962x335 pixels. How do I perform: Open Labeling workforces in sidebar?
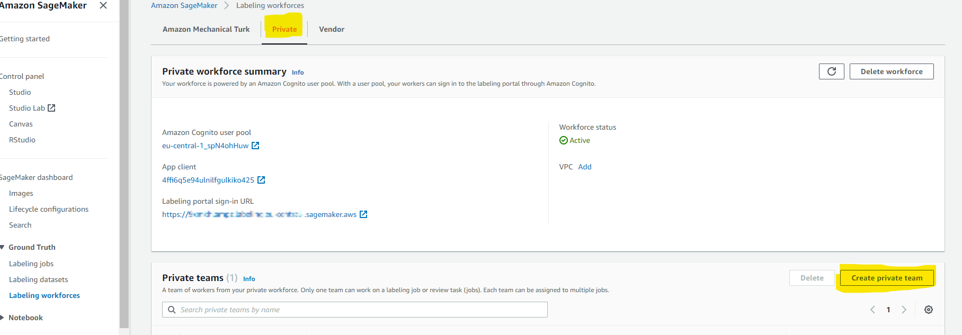pyautogui.click(x=44, y=295)
